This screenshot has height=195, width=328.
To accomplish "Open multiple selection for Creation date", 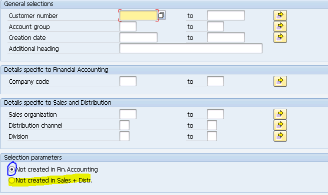I will [x=280, y=37].
